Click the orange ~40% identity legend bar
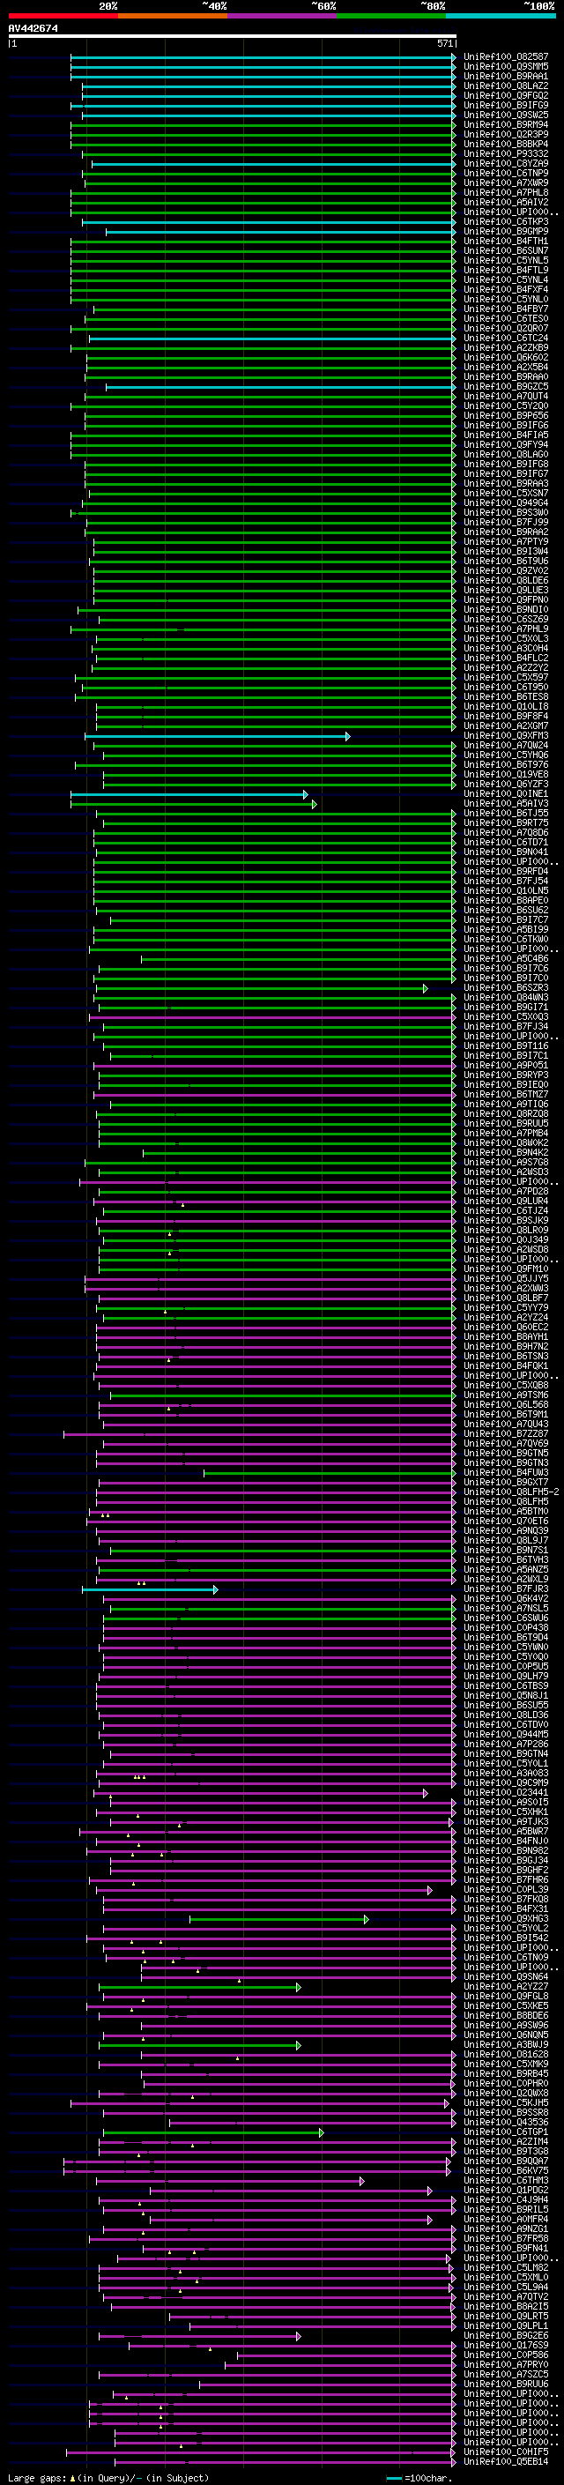 pyautogui.click(x=173, y=16)
